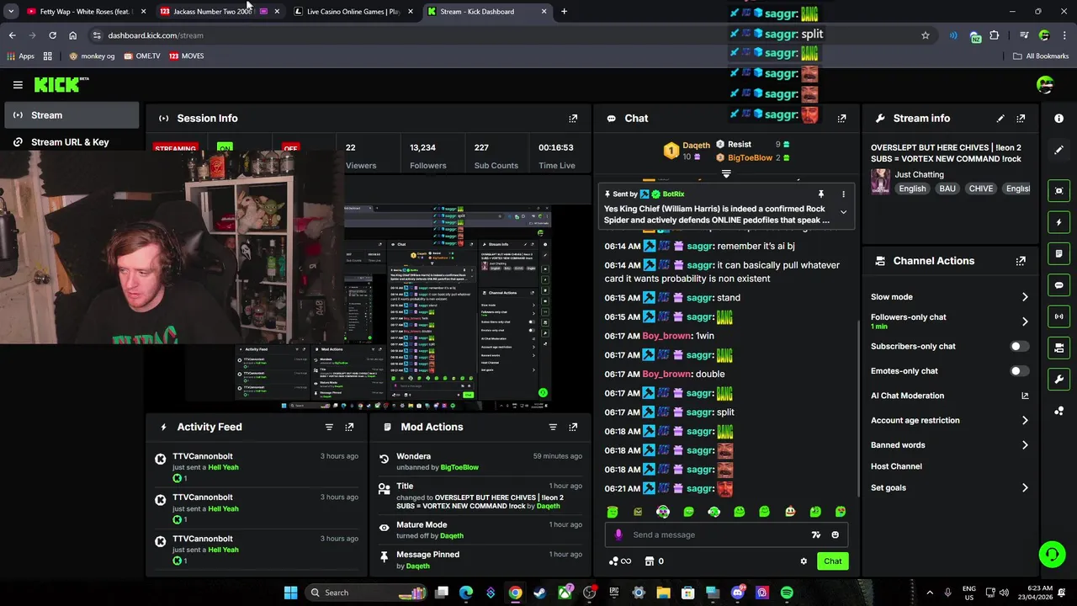Pop out the Stream info panel
The height and width of the screenshot is (606, 1077).
[1021, 119]
